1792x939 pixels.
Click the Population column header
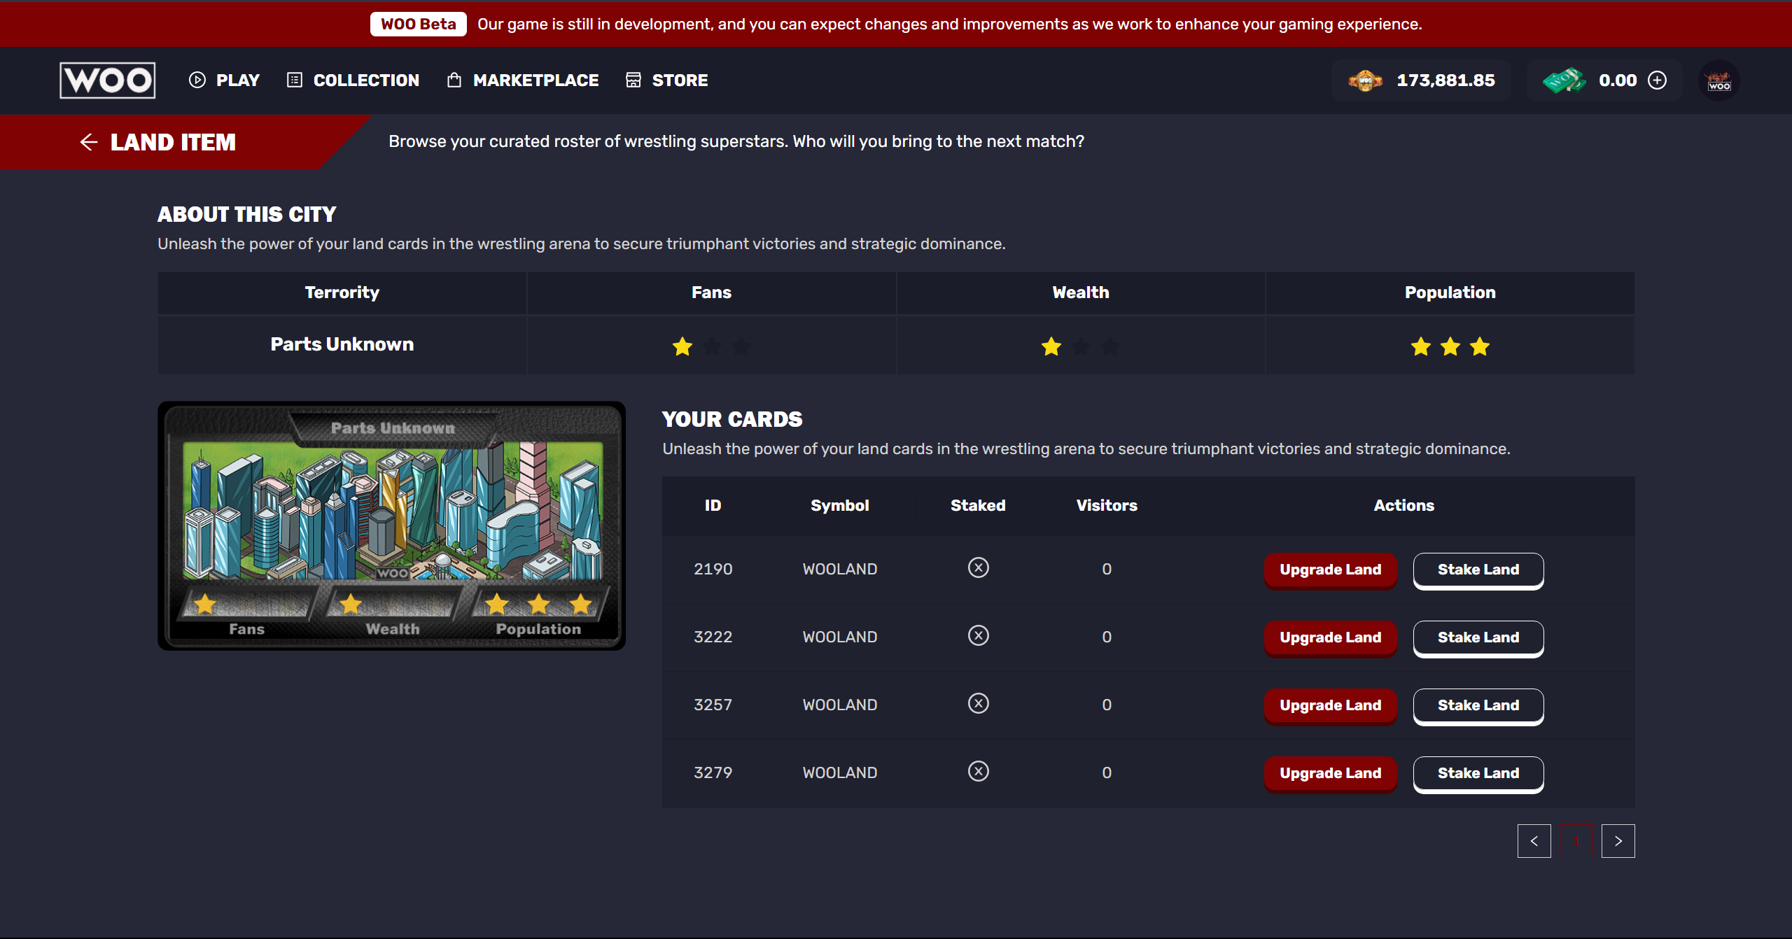[x=1450, y=292]
